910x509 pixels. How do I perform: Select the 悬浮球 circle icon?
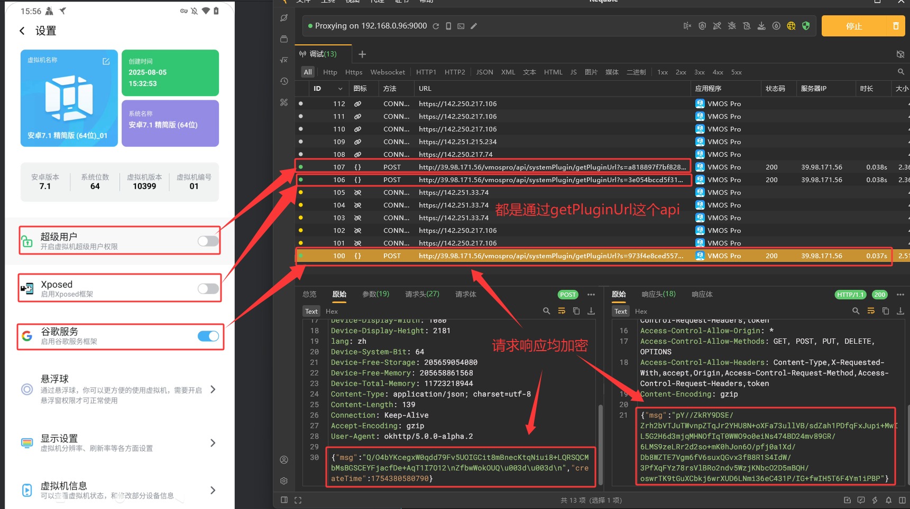tap(27, 390)
